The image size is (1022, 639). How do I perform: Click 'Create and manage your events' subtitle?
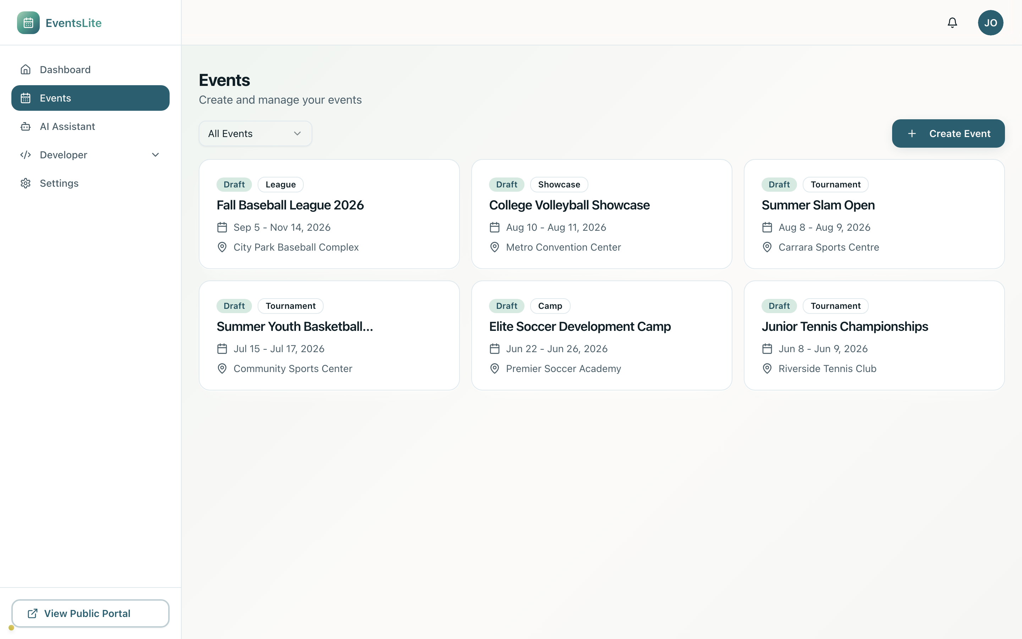(280, 100)
